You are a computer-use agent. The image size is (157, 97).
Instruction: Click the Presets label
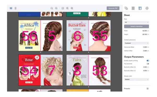point(127,89)
